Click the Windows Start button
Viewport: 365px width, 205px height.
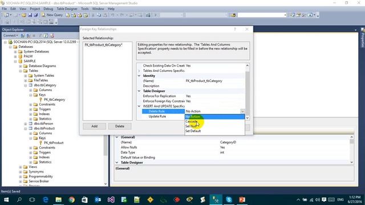pos(6,200)
